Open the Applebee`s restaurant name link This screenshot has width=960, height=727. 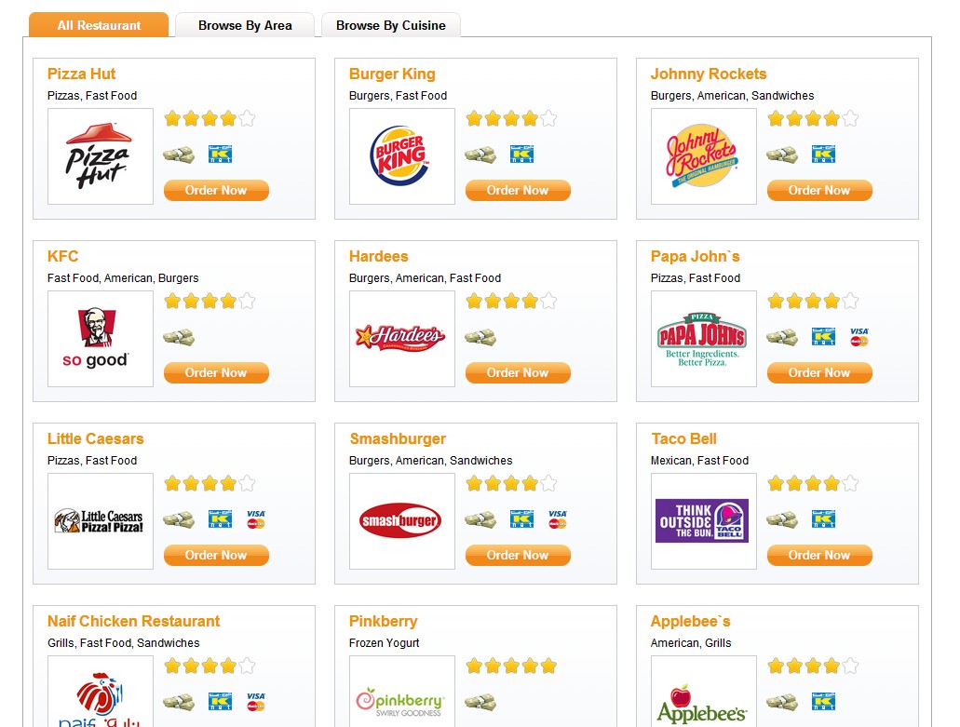(x=690, y=621)
